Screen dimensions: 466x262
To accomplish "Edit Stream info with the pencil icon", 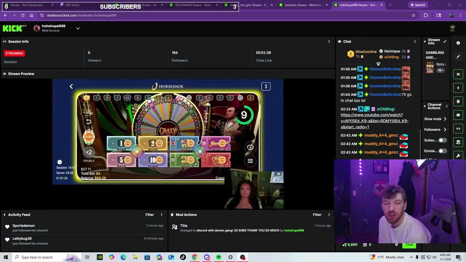I will pos(445,41).
